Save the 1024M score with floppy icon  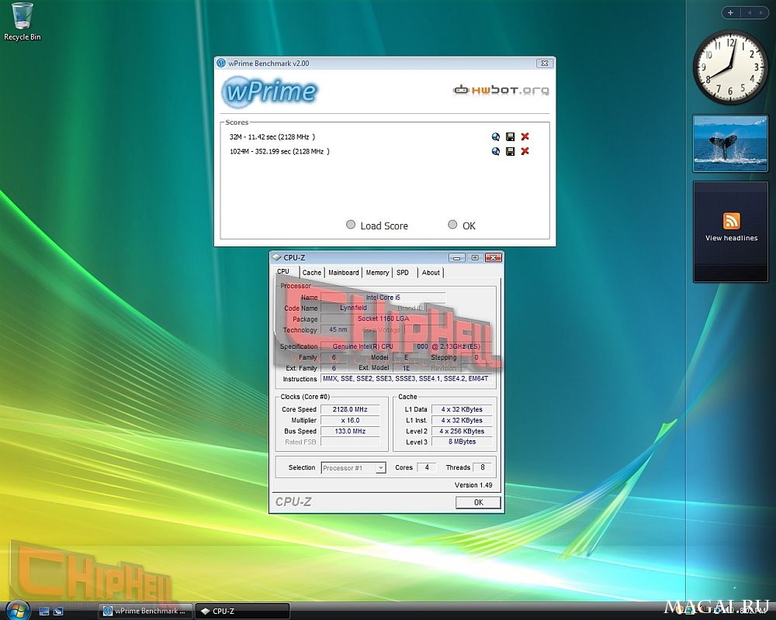(x=511, y=151)
